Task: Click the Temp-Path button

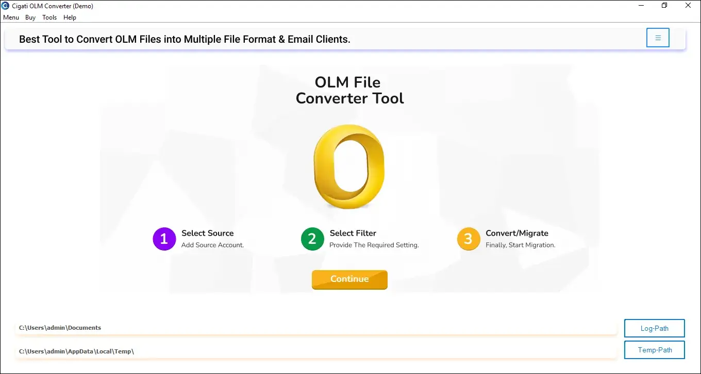Action: [655, 350]
